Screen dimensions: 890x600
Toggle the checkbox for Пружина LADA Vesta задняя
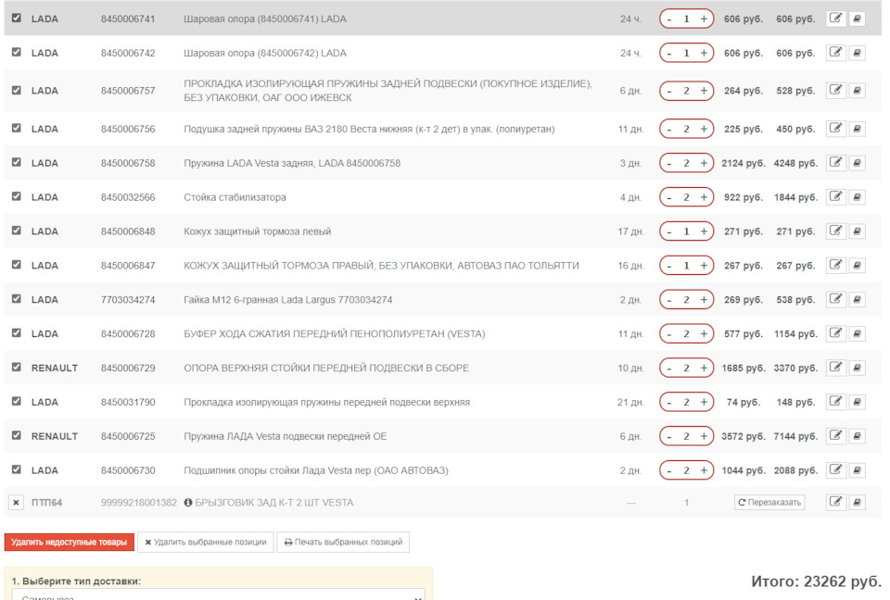pyautogui.click(x=17, y=162)
